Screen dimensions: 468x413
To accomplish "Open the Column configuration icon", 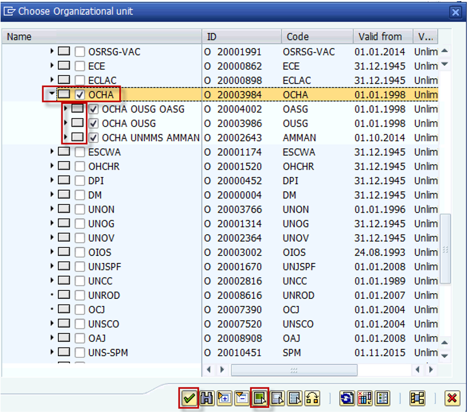I will tap(365, 398).
